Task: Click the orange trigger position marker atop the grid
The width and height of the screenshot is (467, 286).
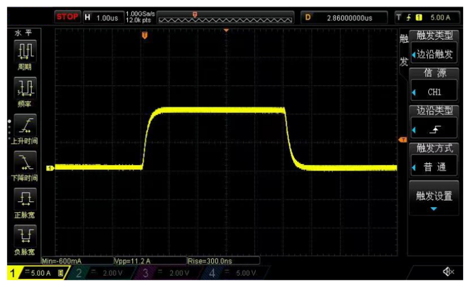Action: point(144,36)
